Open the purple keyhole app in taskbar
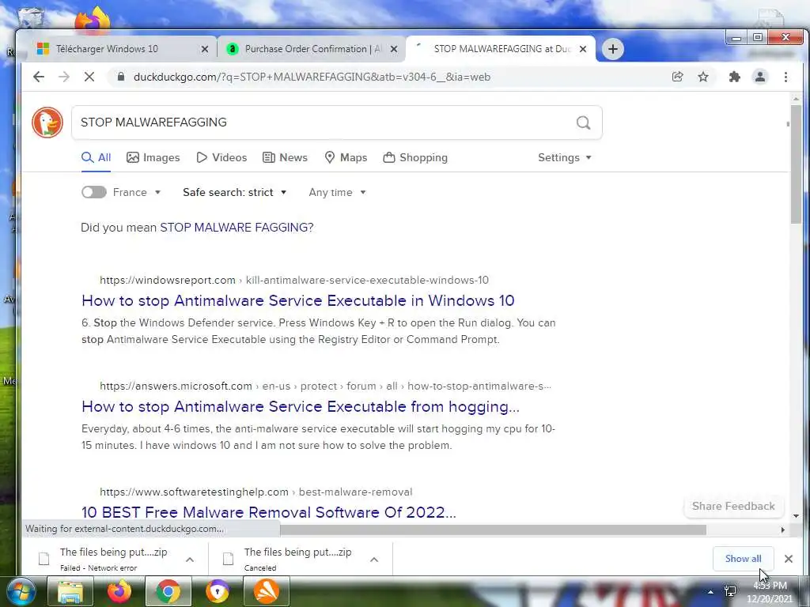810x607 pixels. pyautogui.click(x=217, y=591)
